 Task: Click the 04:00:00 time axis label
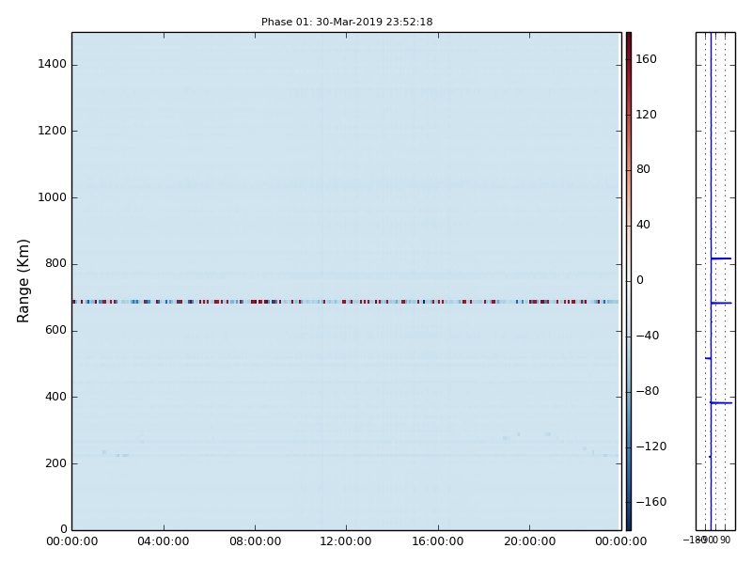coord(163,541)
